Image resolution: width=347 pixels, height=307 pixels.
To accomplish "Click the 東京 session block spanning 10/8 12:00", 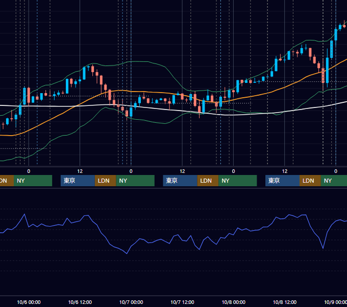I will pyautogui.click(x=282, y=181).
